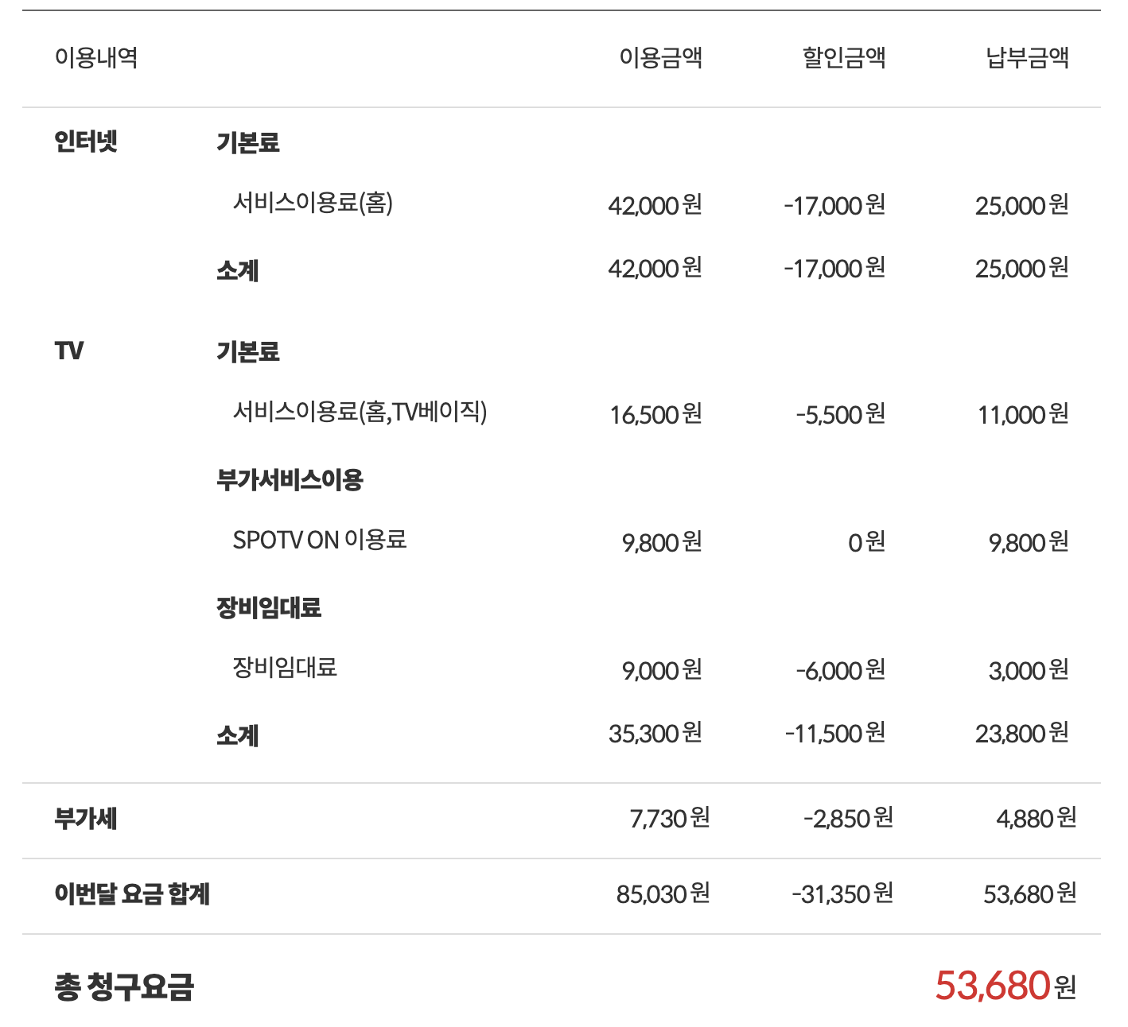Screen dimensions: 1128x1027
Task: Click the 이용금액 column header
Action: 660,58
